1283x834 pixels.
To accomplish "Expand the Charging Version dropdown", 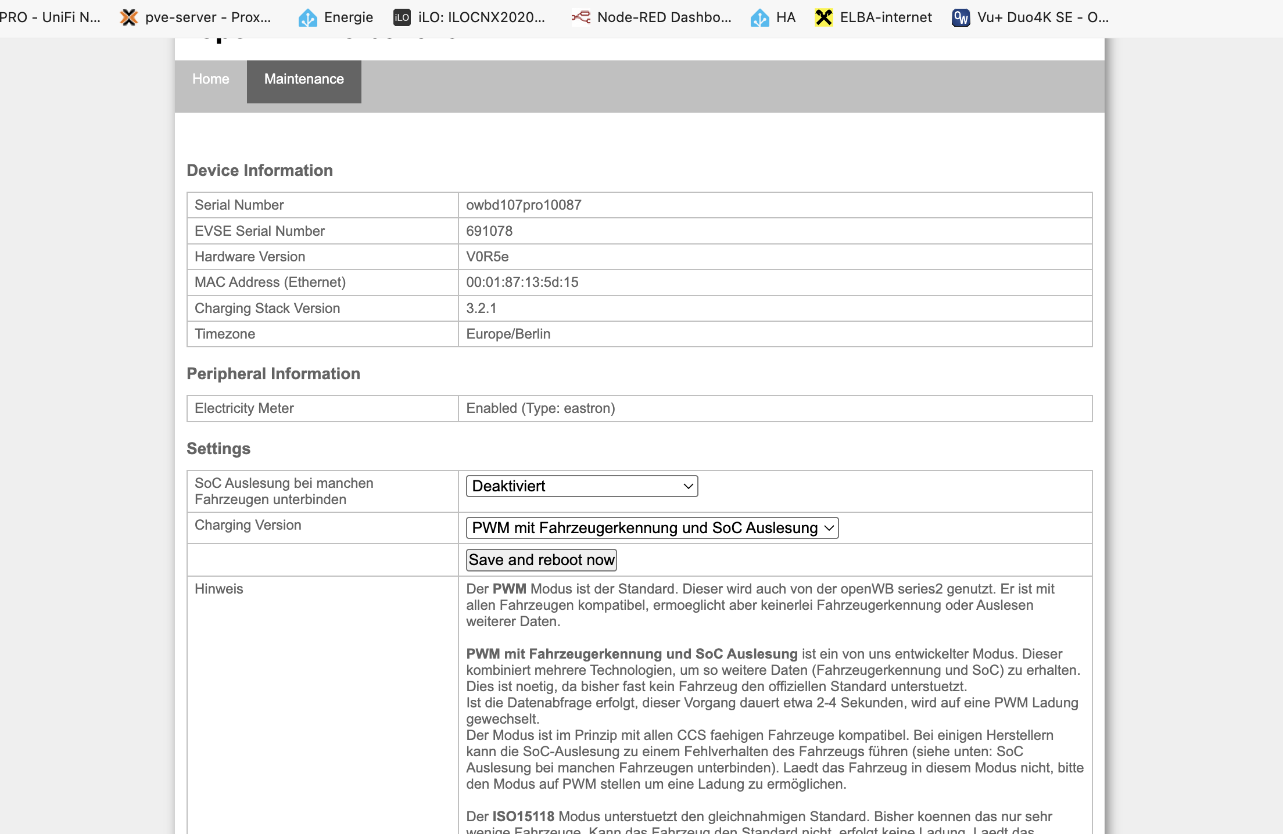I will [651, 528].
